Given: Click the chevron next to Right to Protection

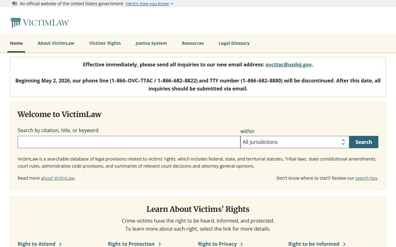Looking at the screenshot, I should coord(160,244).
